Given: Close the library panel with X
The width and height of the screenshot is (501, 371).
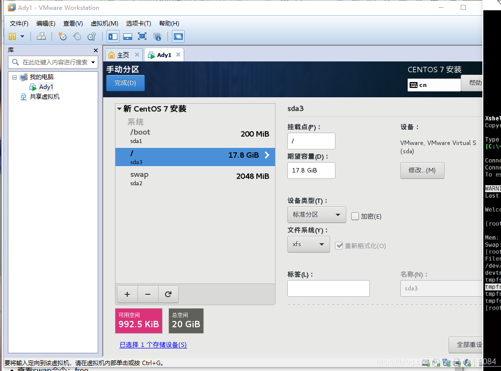Looking at the screenshot, I should (x=96, y=51).
